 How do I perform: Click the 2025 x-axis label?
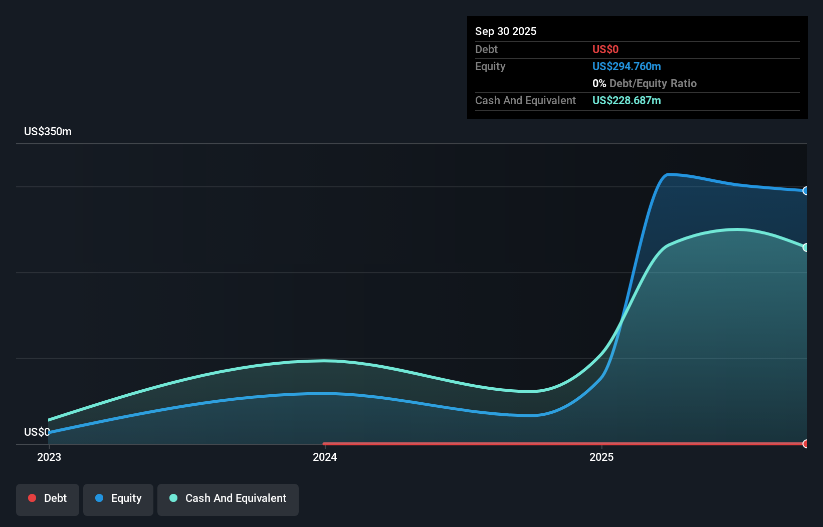(601, 457)
